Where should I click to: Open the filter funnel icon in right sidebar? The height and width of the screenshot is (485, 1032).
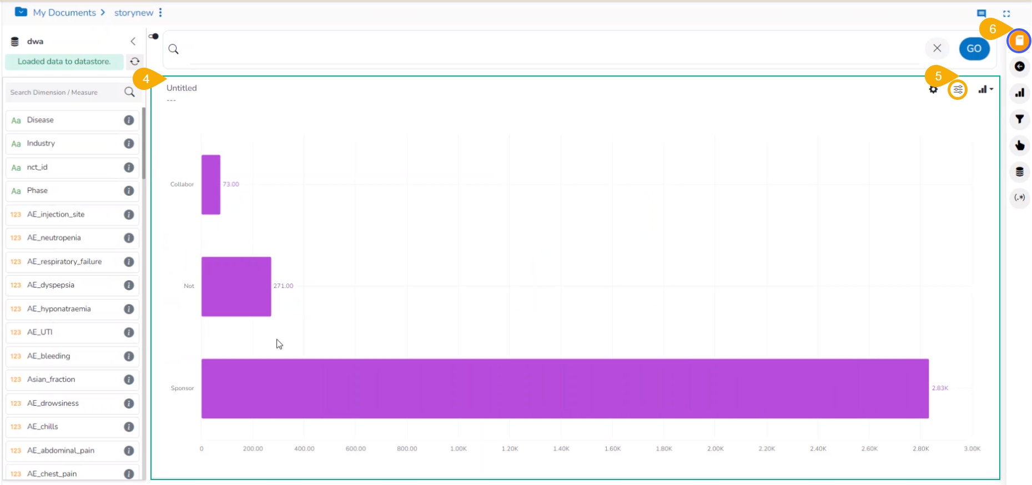(1019, 119)
